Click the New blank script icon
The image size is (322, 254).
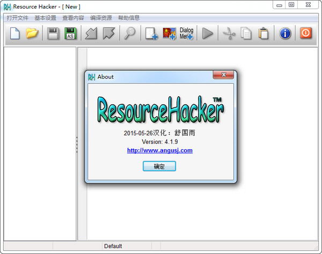(15, 33)
